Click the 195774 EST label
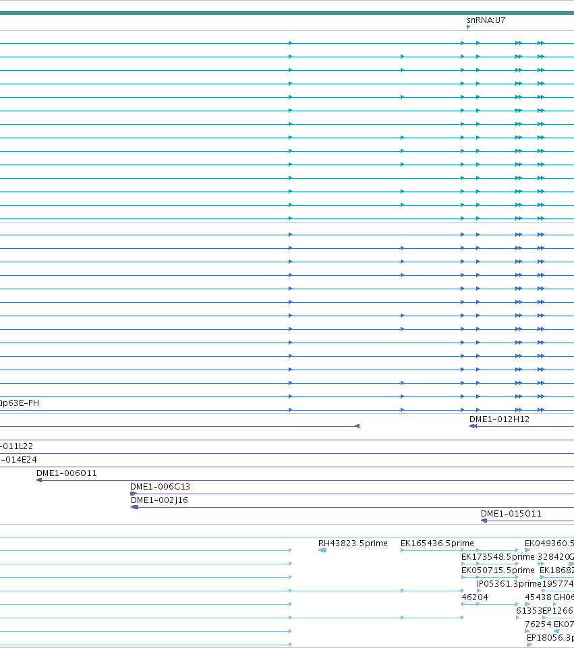574x648 pixels. click(x=558, y=584)
